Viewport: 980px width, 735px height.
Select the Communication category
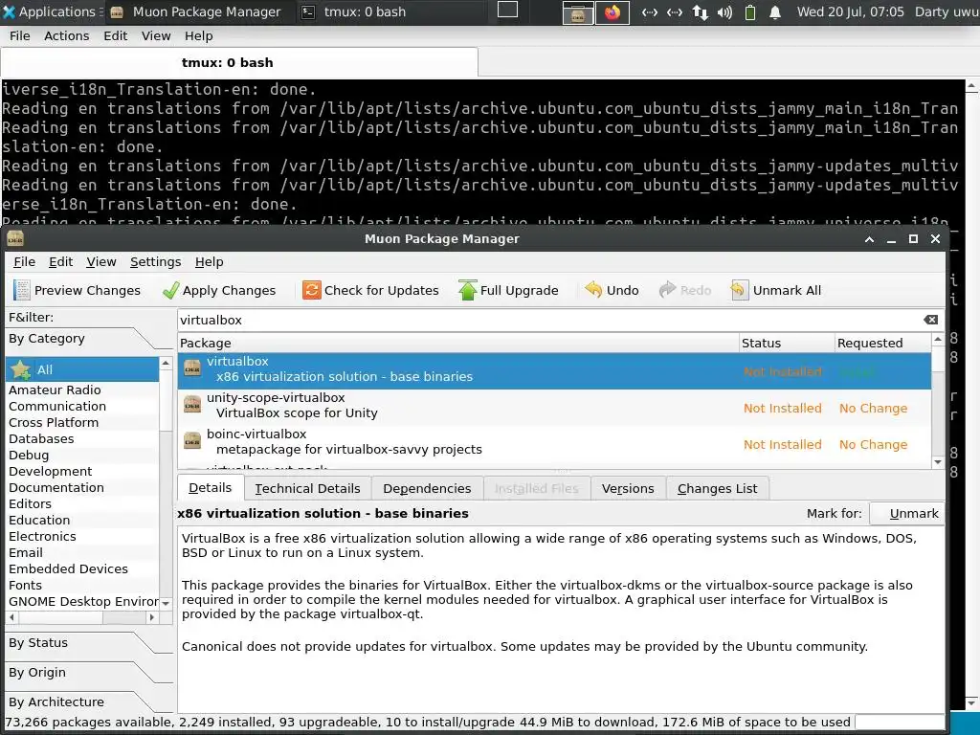point(82,406)
